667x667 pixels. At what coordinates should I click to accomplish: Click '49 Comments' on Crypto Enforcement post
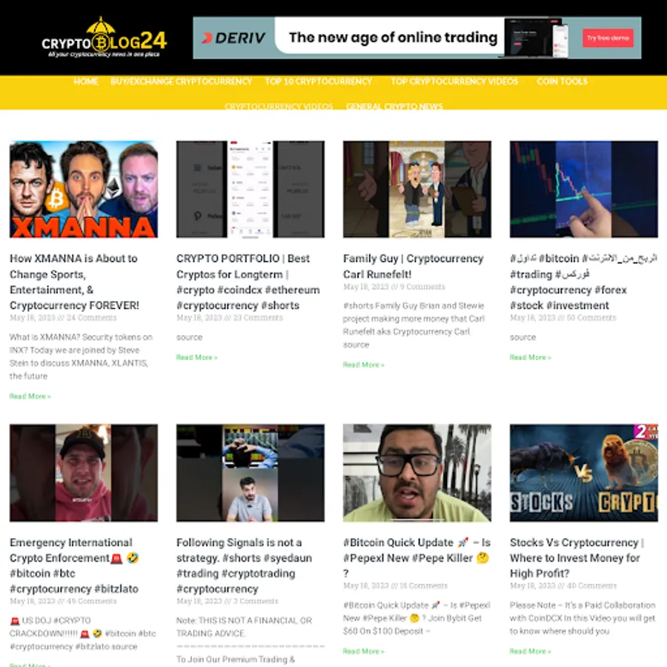91,601
